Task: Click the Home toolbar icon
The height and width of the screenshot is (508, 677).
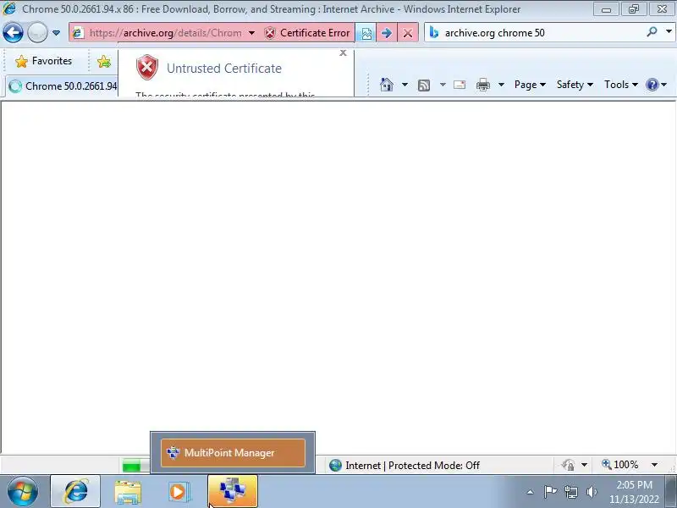Action: click(x=387, y=85)
